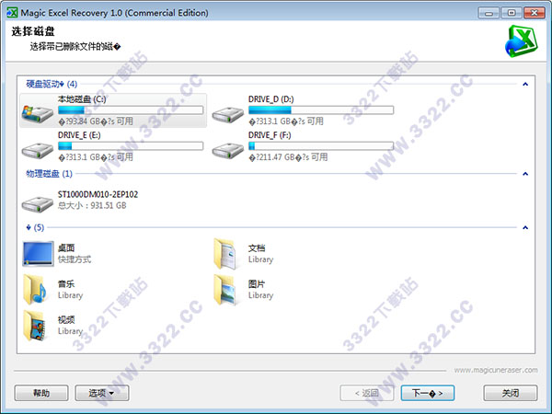The height and width of the screenshot is (414, 552).
Task: Click the 总大小: 931.51 GB text
Action: coord(92,205)
